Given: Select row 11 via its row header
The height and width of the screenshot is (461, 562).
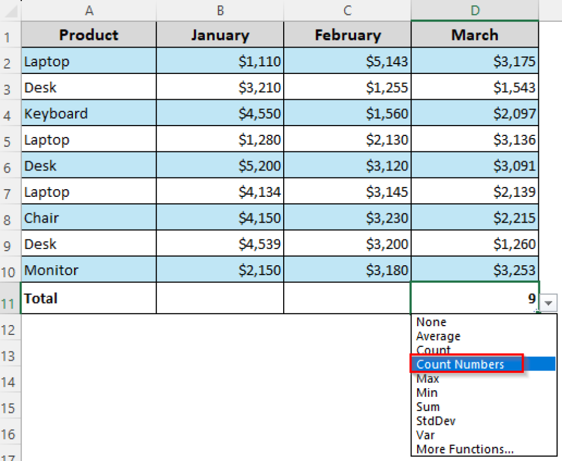Looking at the screenshot, I should 10,298.
